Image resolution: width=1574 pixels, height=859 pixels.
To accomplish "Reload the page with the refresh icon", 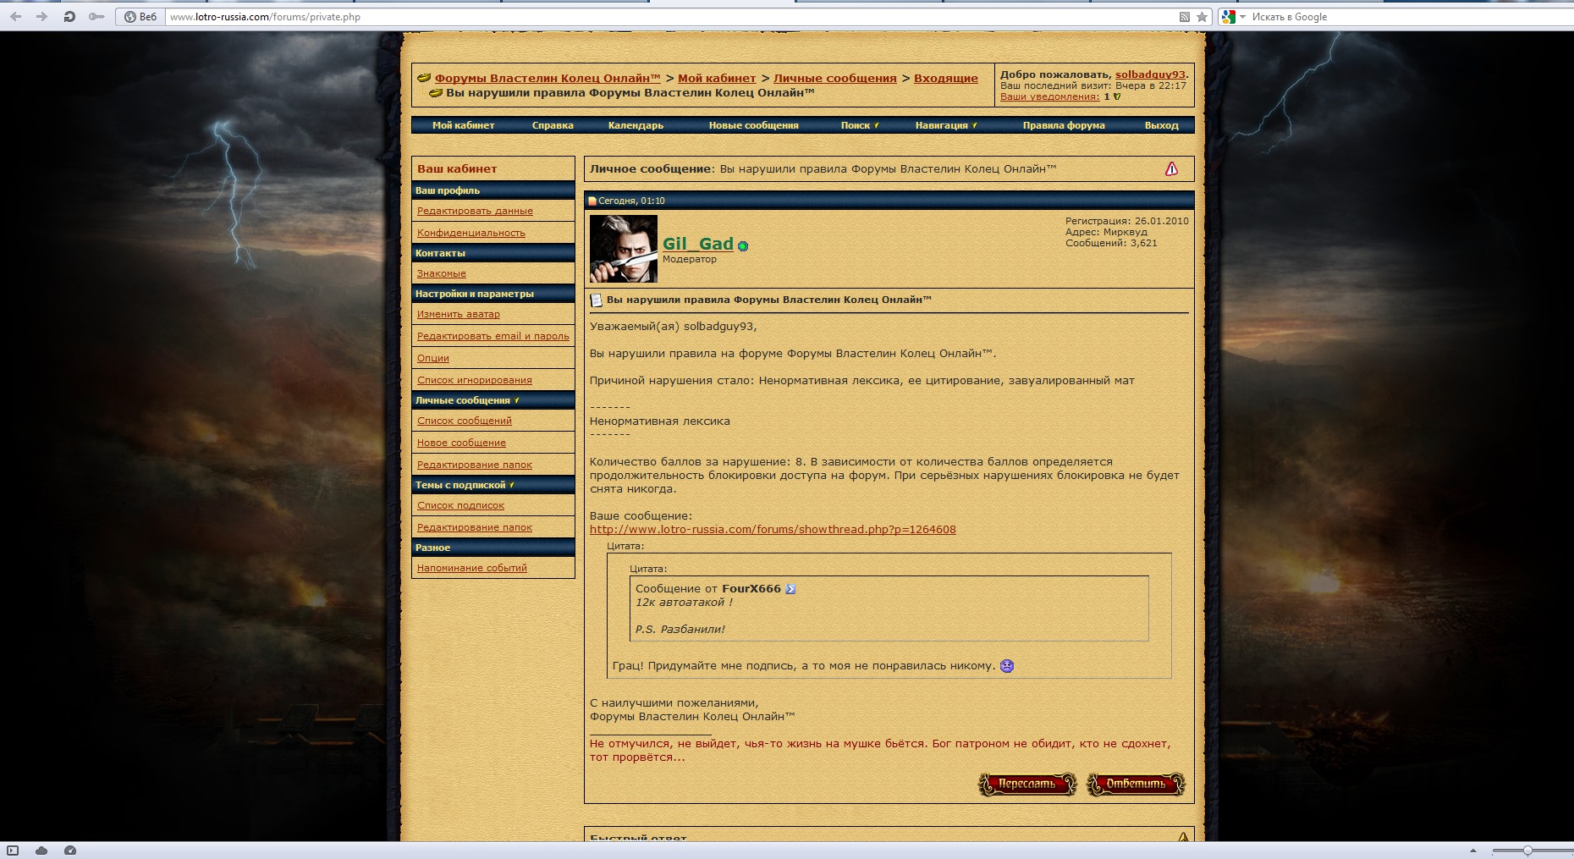I will [69, 16].
